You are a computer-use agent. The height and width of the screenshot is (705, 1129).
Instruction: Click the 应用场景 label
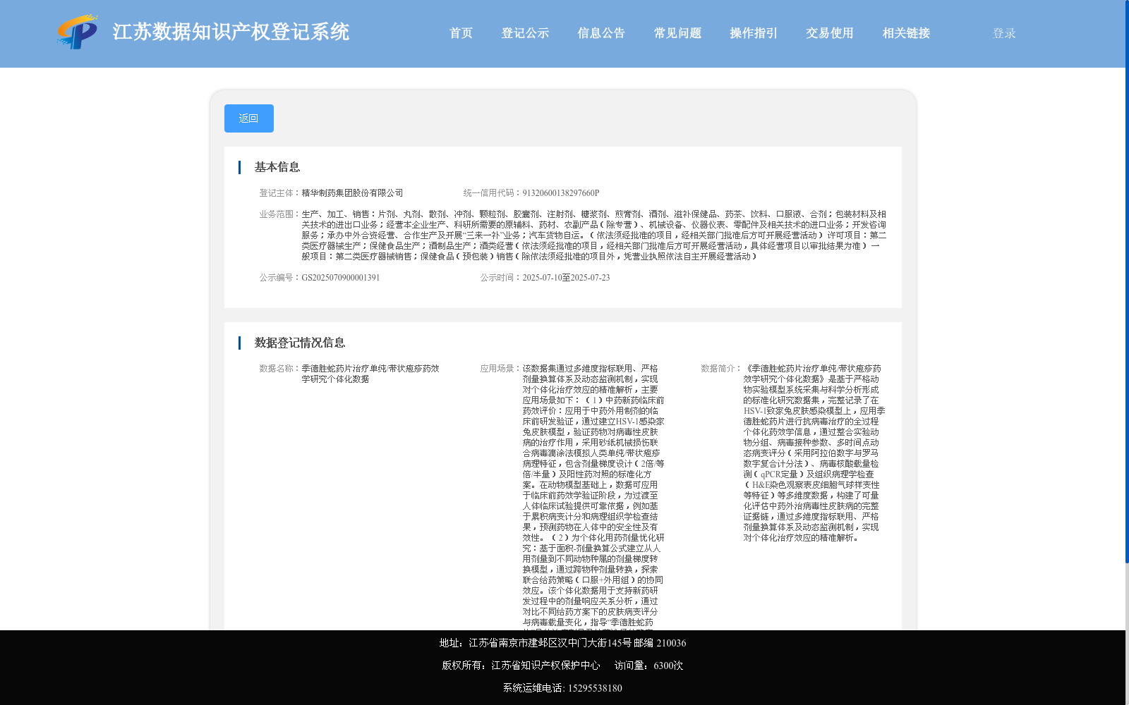click(500, 369)
